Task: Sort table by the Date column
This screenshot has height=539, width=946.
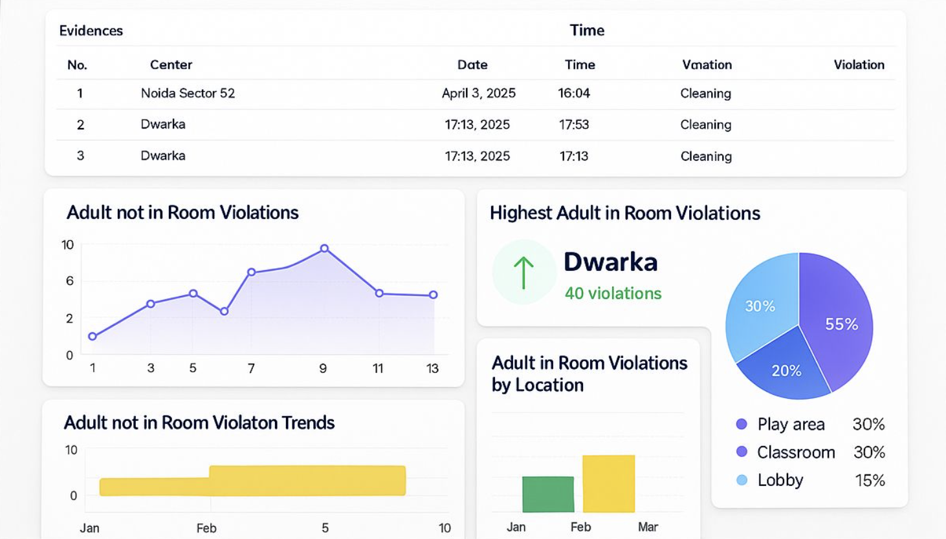Action: click(x=473, y=65)
